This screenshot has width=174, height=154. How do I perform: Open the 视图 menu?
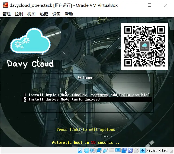[31, 14]
